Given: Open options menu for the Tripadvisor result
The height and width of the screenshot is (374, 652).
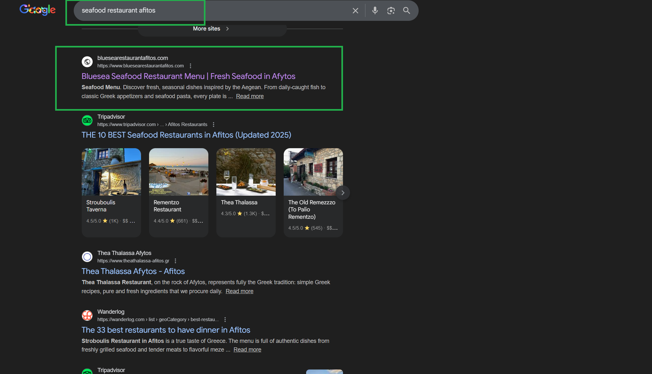Looking at the screenshot, I should (213, 124).
